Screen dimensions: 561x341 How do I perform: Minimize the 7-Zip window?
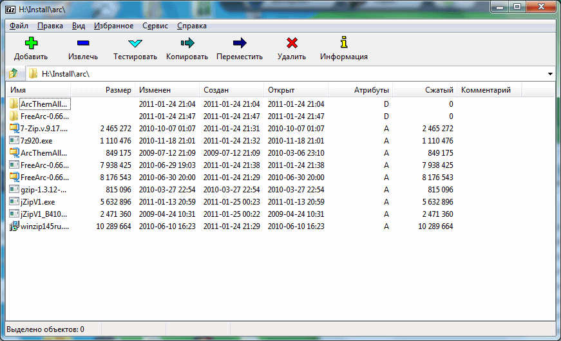click(500, 6)
